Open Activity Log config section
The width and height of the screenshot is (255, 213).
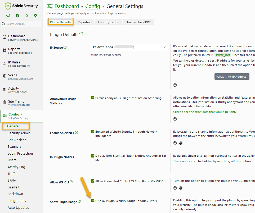pyautogui.click(x=16, y=167)
